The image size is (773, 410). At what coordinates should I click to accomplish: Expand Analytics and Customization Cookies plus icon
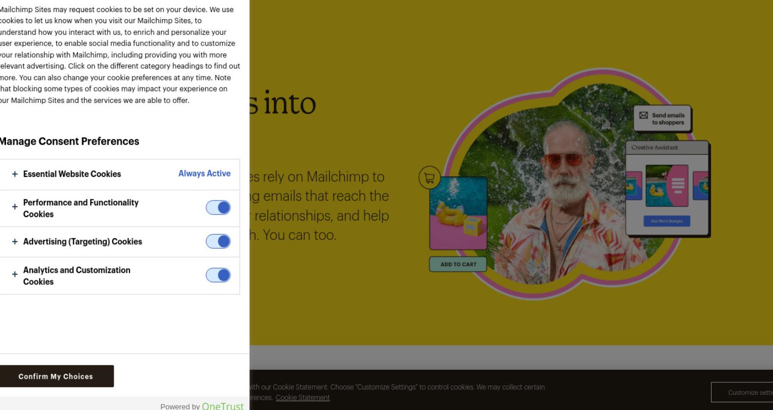click(15, 274)
